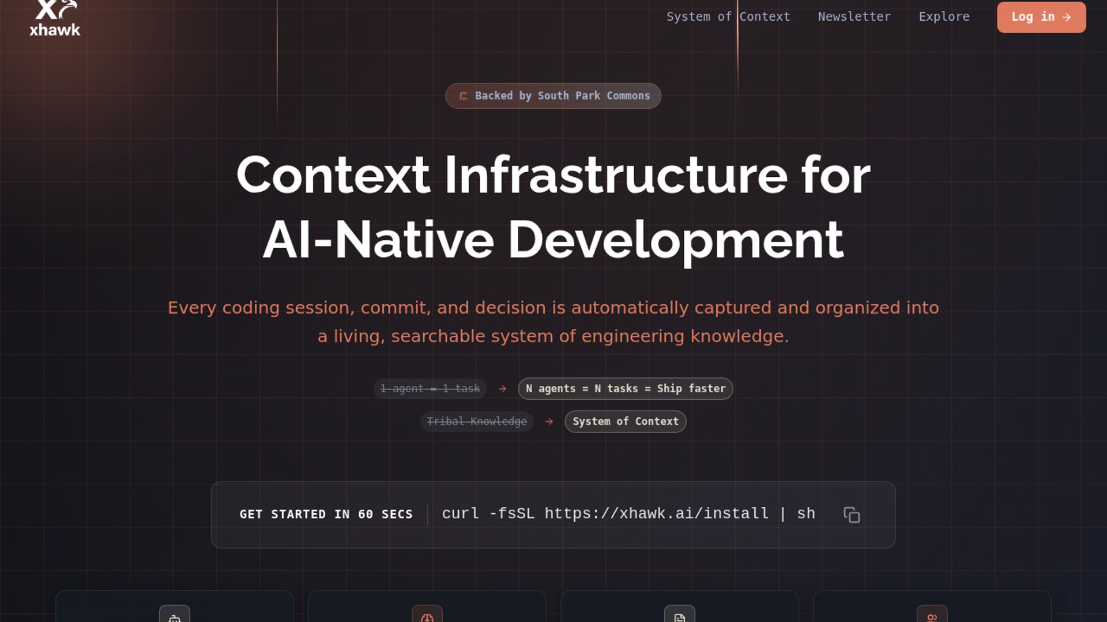Click the users icon in fourth card

932,617
